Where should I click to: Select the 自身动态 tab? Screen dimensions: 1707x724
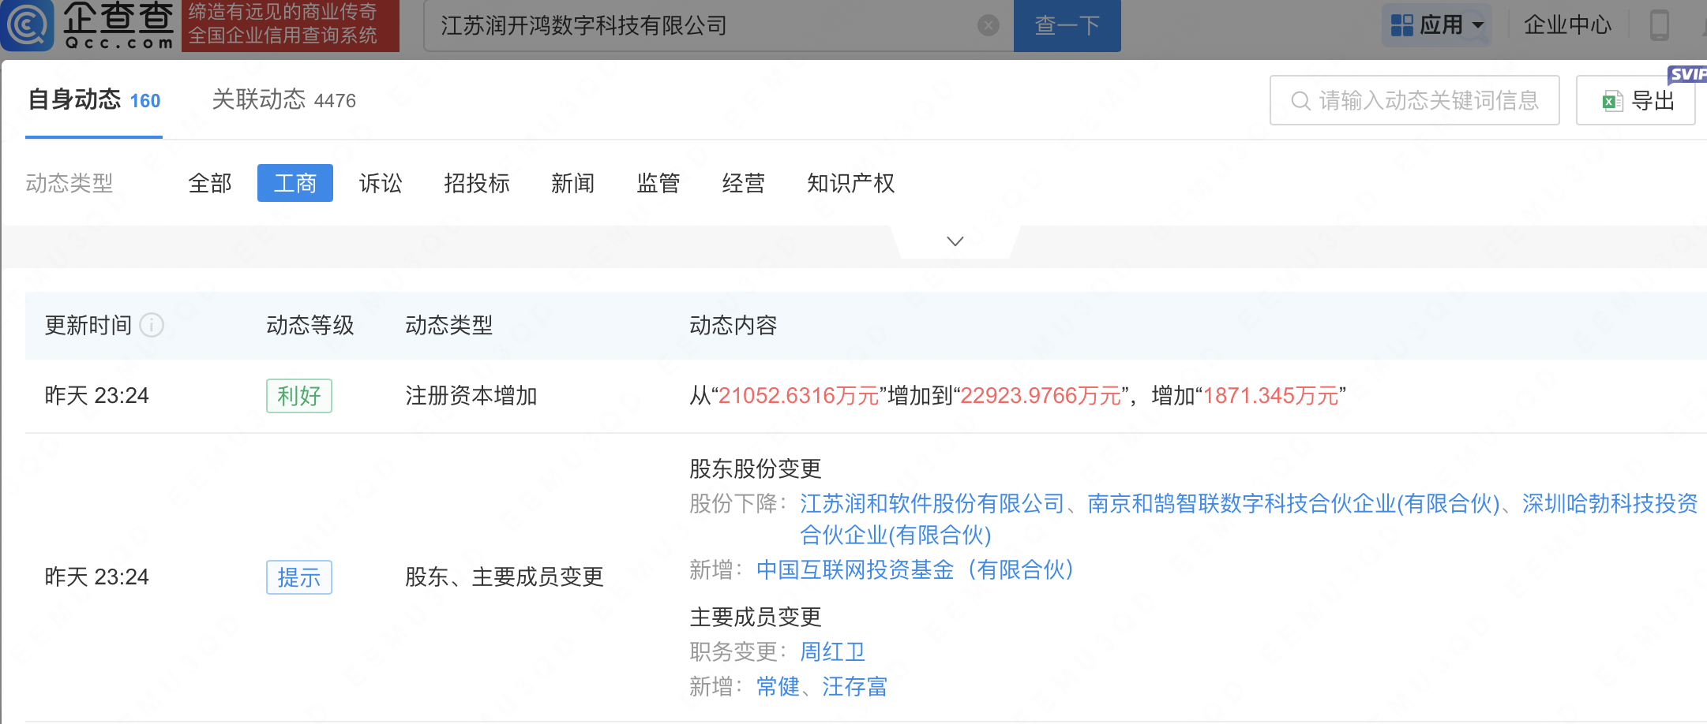point(94,100)
